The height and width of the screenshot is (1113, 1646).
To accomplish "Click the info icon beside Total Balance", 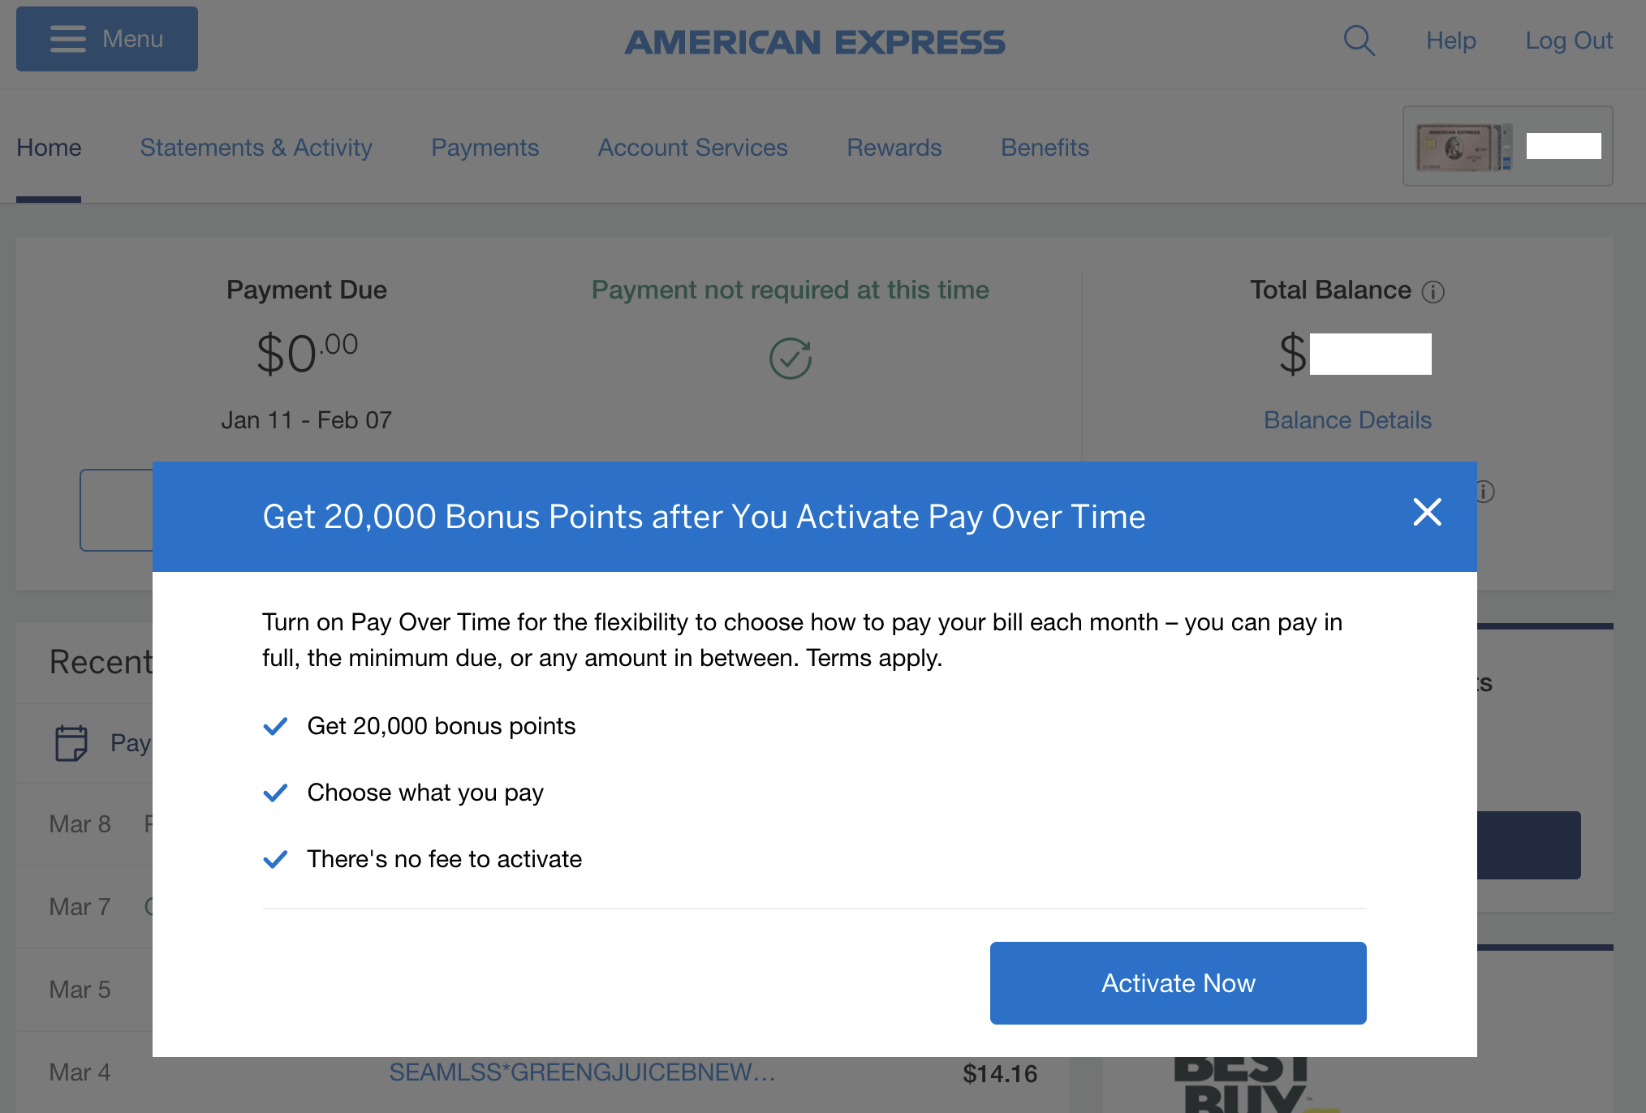I will pyautogui.click(x=1435, y=292).
